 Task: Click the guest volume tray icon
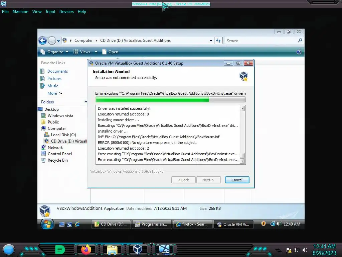(279, 224)
